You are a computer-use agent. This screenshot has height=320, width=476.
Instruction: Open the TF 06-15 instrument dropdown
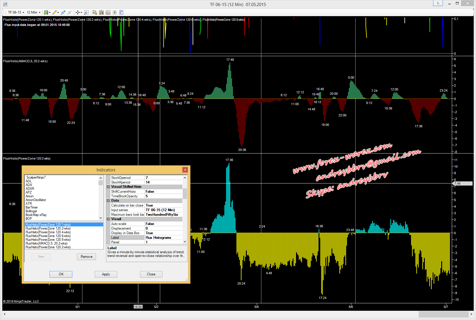pos(16,12)
